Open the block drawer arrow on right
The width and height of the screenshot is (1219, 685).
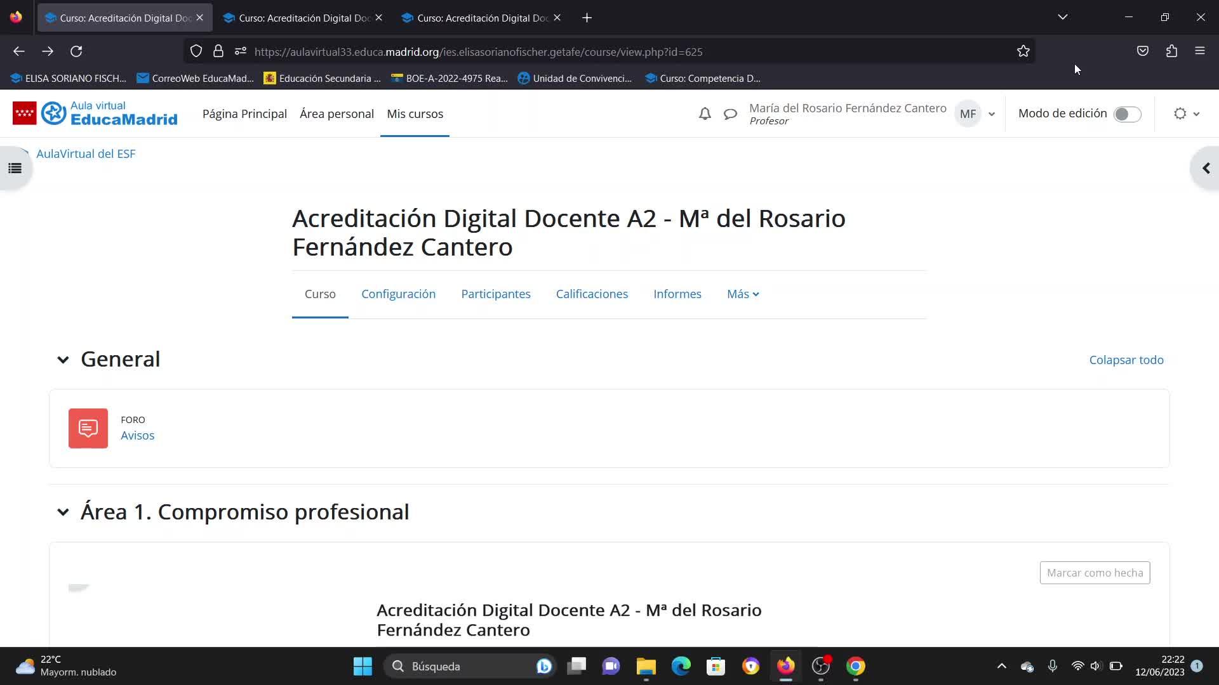[1206, 168]
